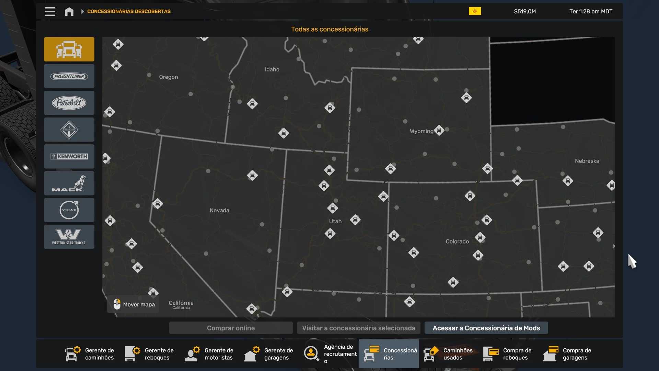Open Gerente de motoristas tab
659x371 pixels.
(210, 354)
